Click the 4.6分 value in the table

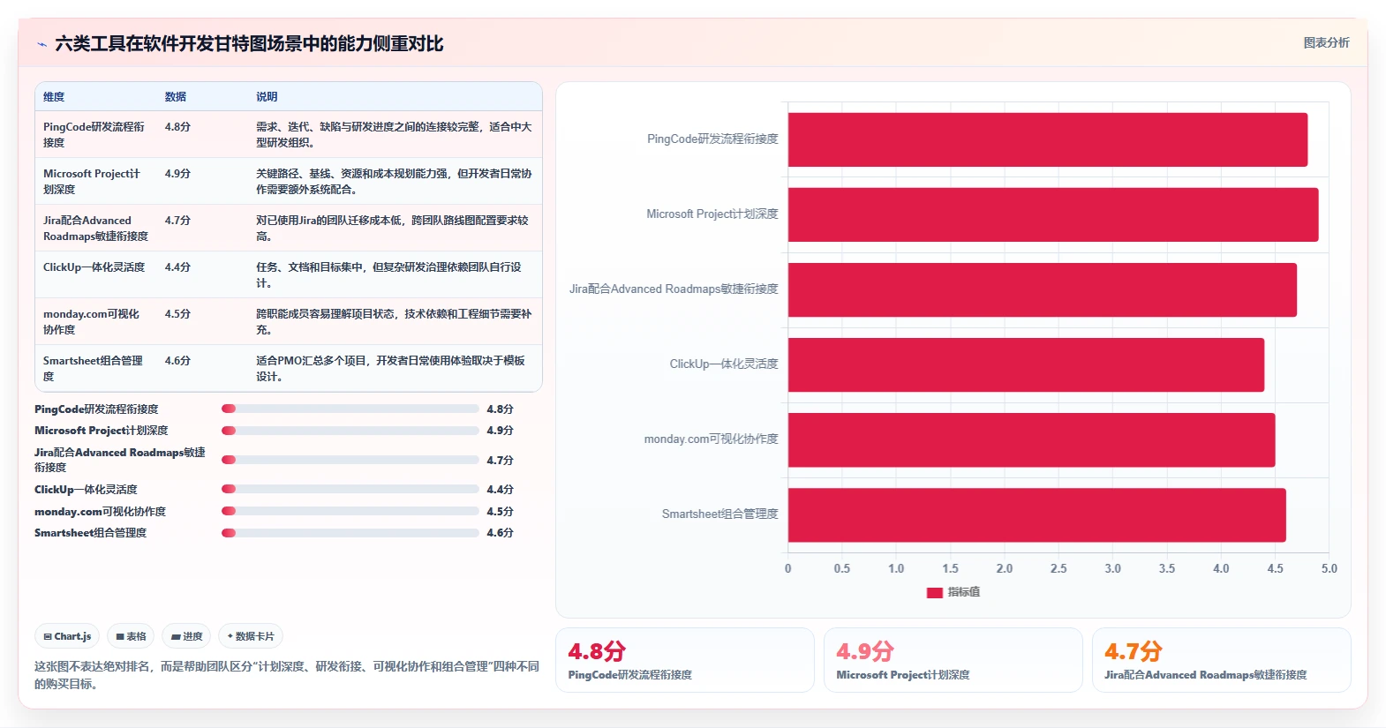tap(177, 361)
